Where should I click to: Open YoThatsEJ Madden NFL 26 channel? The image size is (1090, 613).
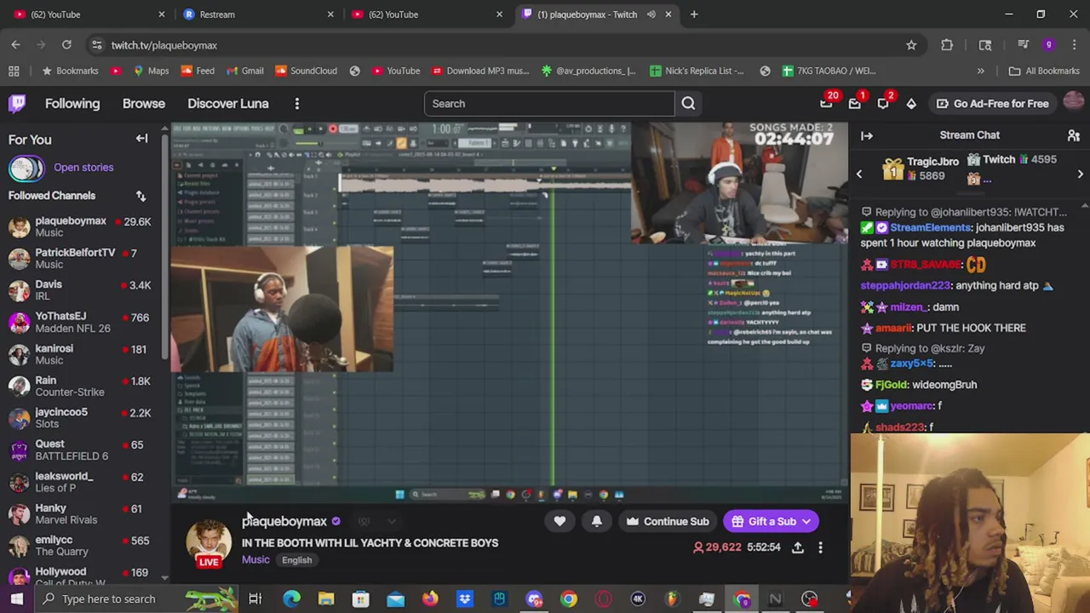[81, 322]
